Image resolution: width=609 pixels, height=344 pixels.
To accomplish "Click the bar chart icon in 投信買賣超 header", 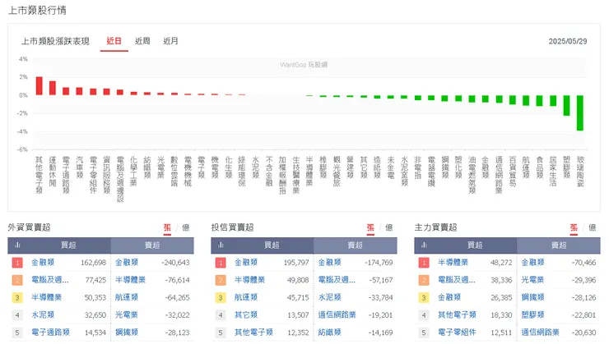I will pos(221,245).
